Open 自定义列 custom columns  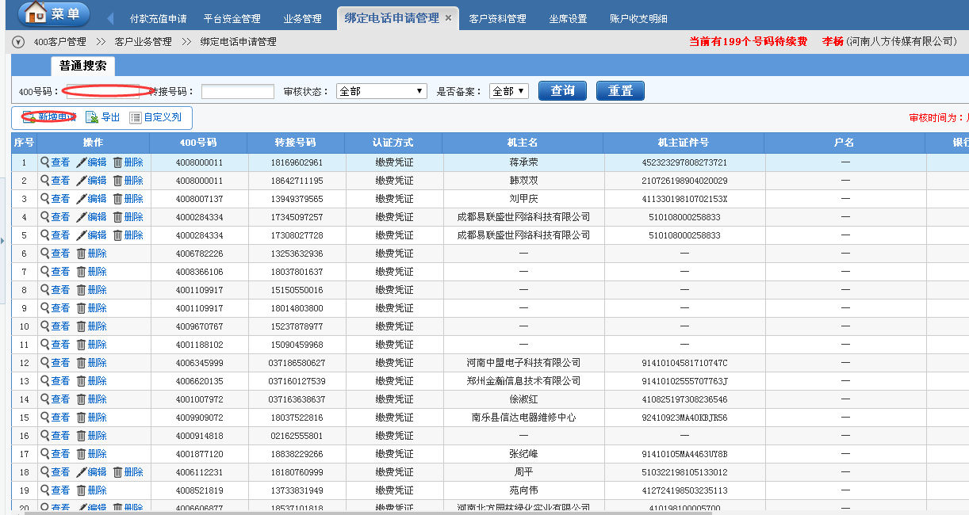[136, 117]
